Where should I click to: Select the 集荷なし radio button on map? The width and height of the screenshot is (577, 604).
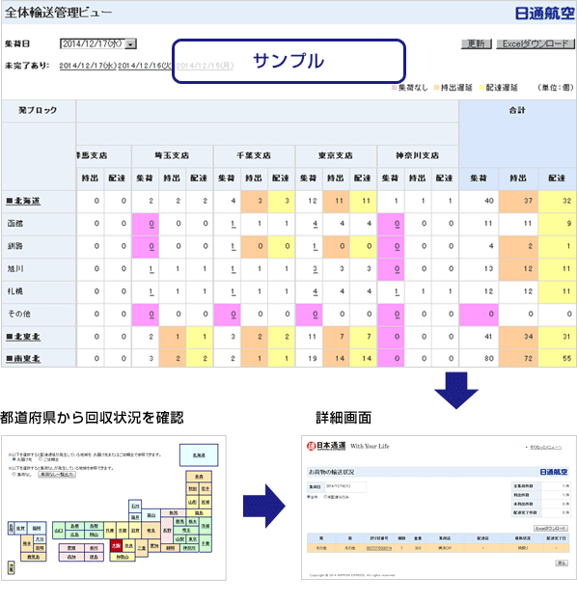[14, 474]
